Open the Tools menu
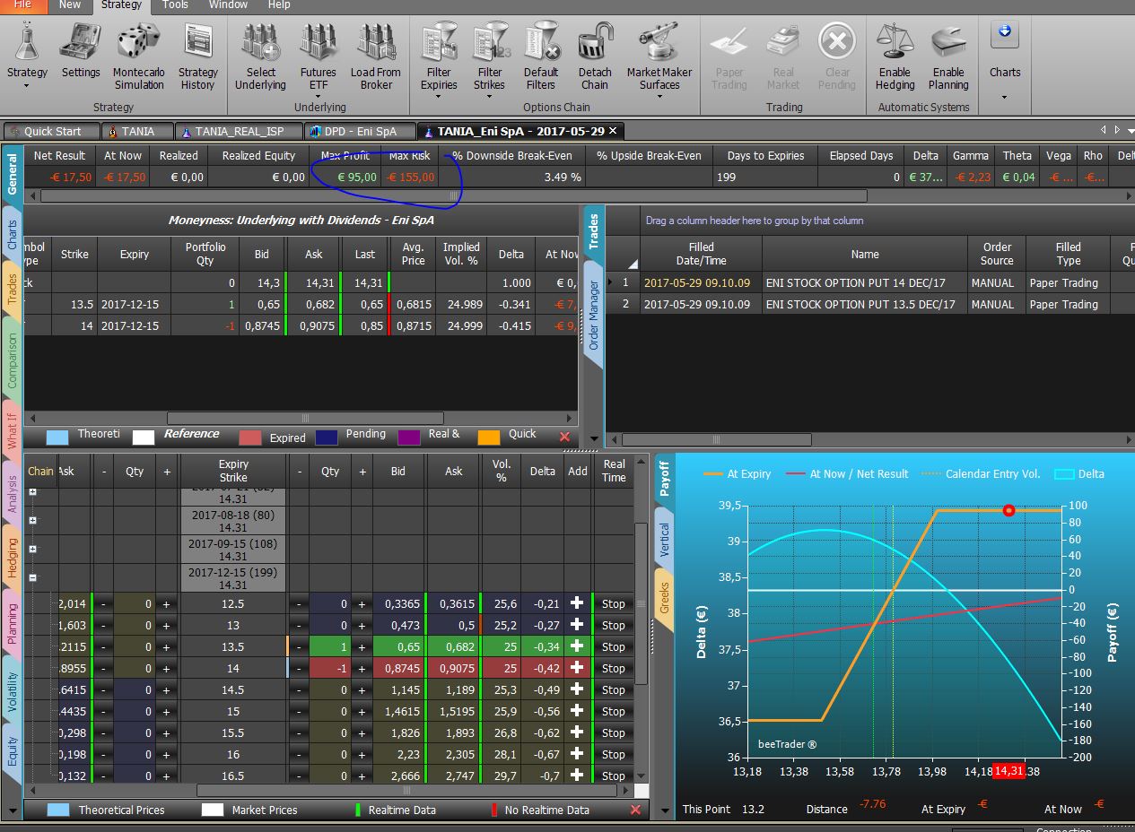The height and width of the screenshot is (832, 1135). click(x=175, y=5)
